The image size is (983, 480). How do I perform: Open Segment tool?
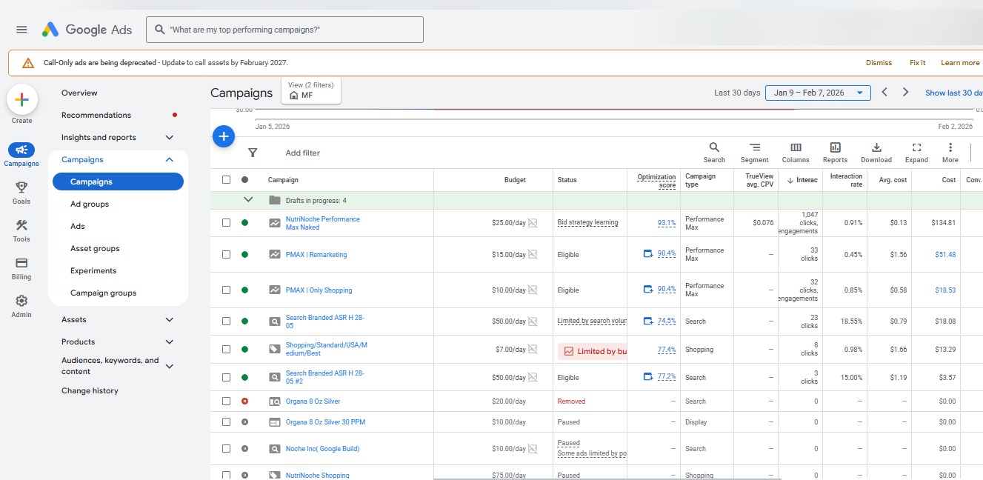coord(754,153)
